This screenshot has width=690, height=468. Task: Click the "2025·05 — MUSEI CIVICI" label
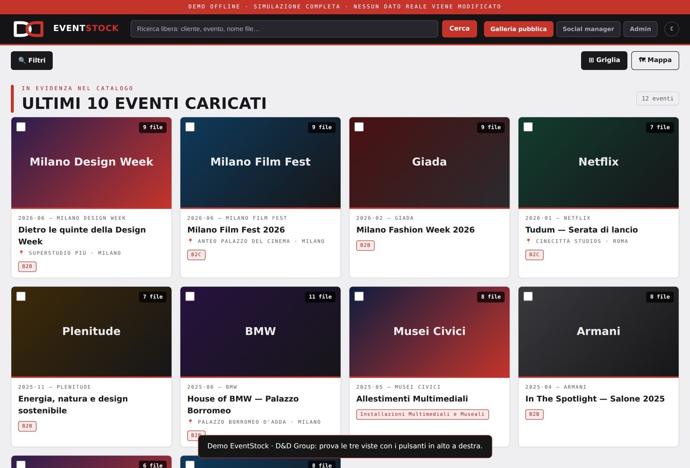(x=398, y=387)
